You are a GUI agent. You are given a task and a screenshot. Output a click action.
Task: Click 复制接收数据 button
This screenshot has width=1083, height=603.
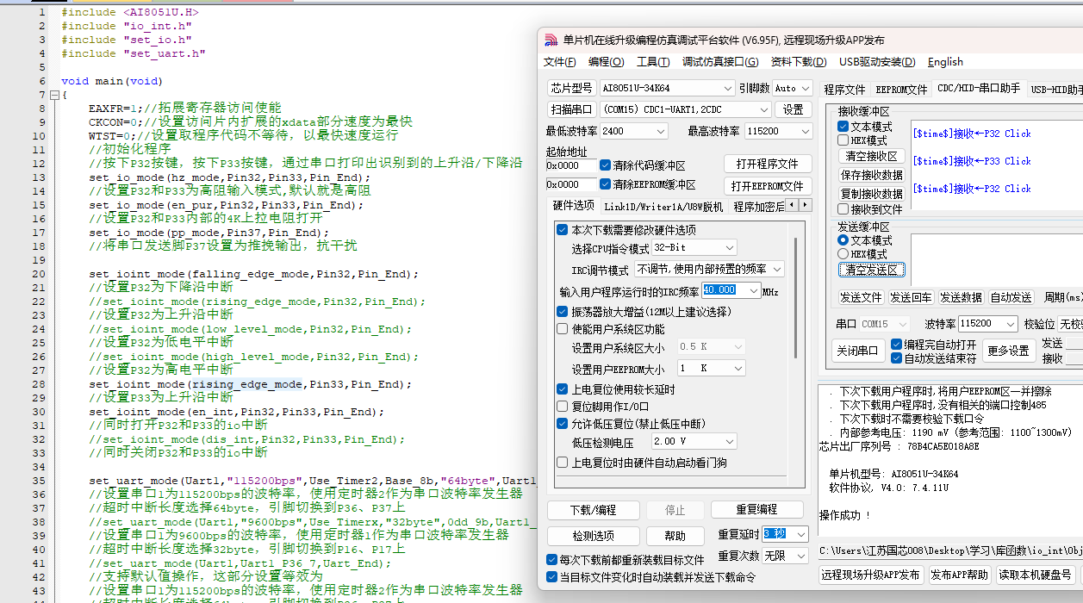point(871,194)
